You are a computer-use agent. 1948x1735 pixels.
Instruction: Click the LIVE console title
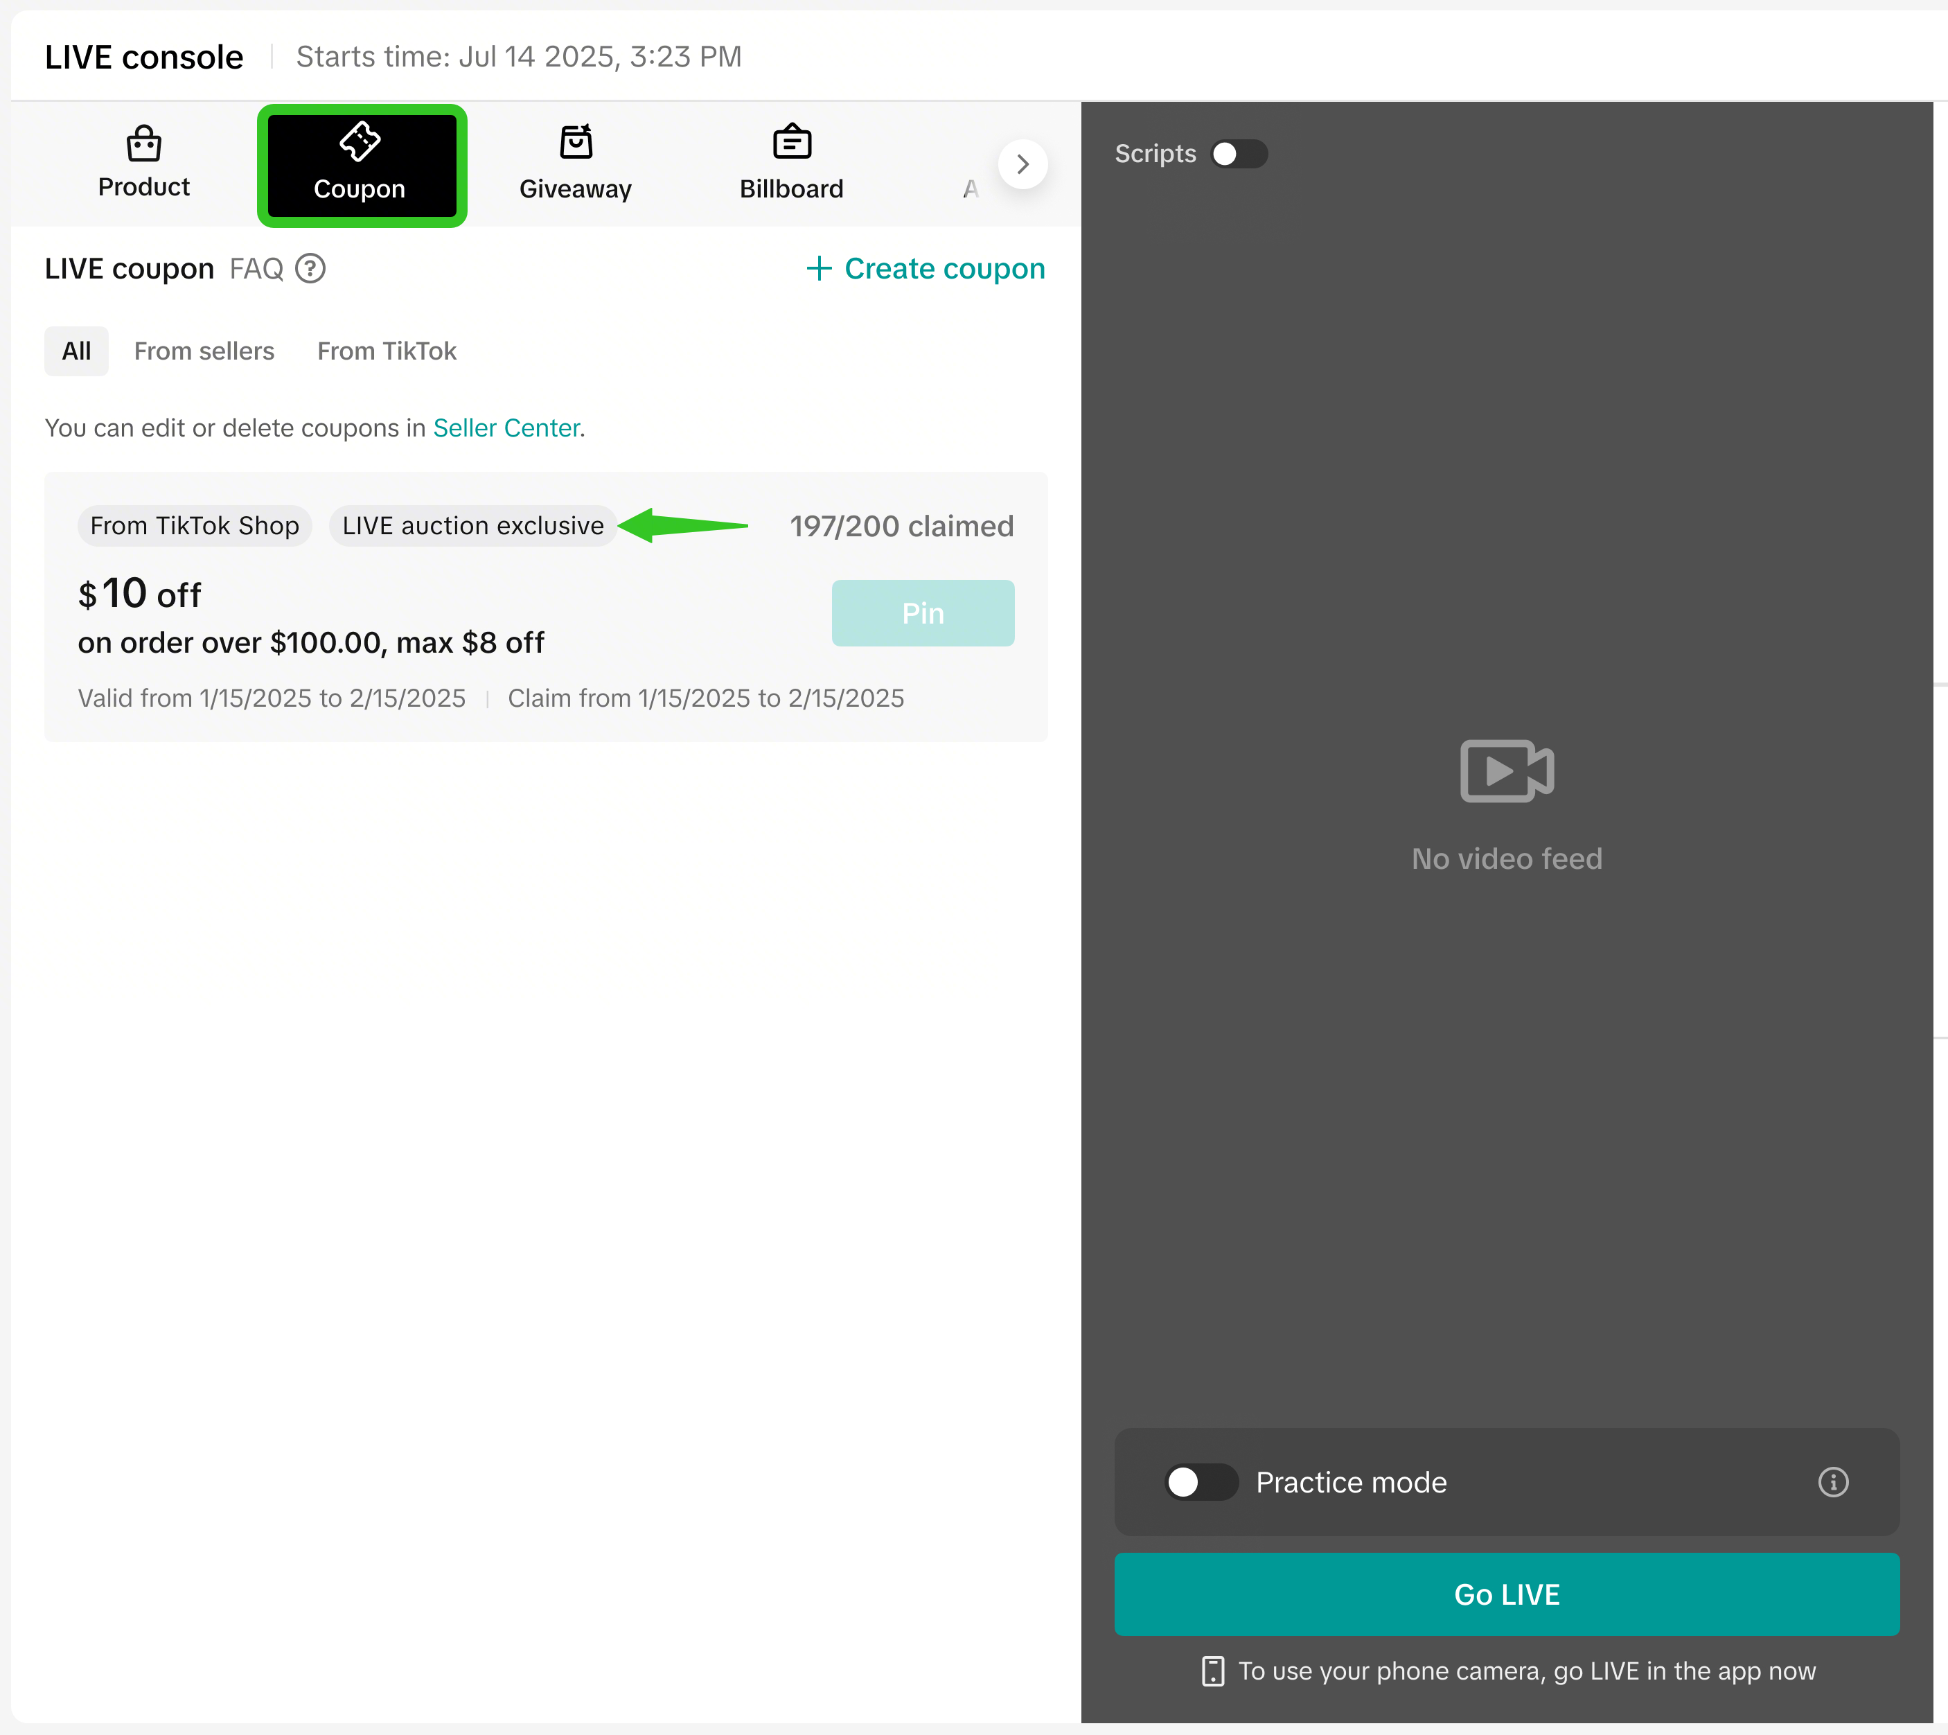[x=144, y=58]
